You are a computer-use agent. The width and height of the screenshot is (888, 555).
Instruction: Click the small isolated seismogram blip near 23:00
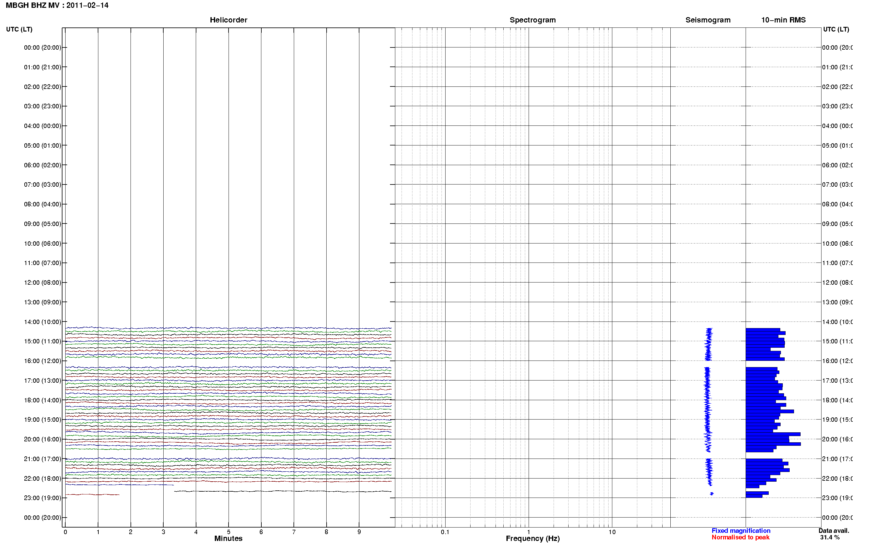(711, 494)
